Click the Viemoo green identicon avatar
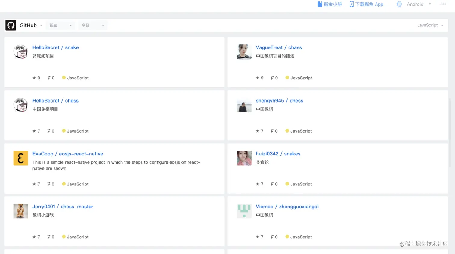This screenshot has height=254, width=455. [x=244, y=211]
